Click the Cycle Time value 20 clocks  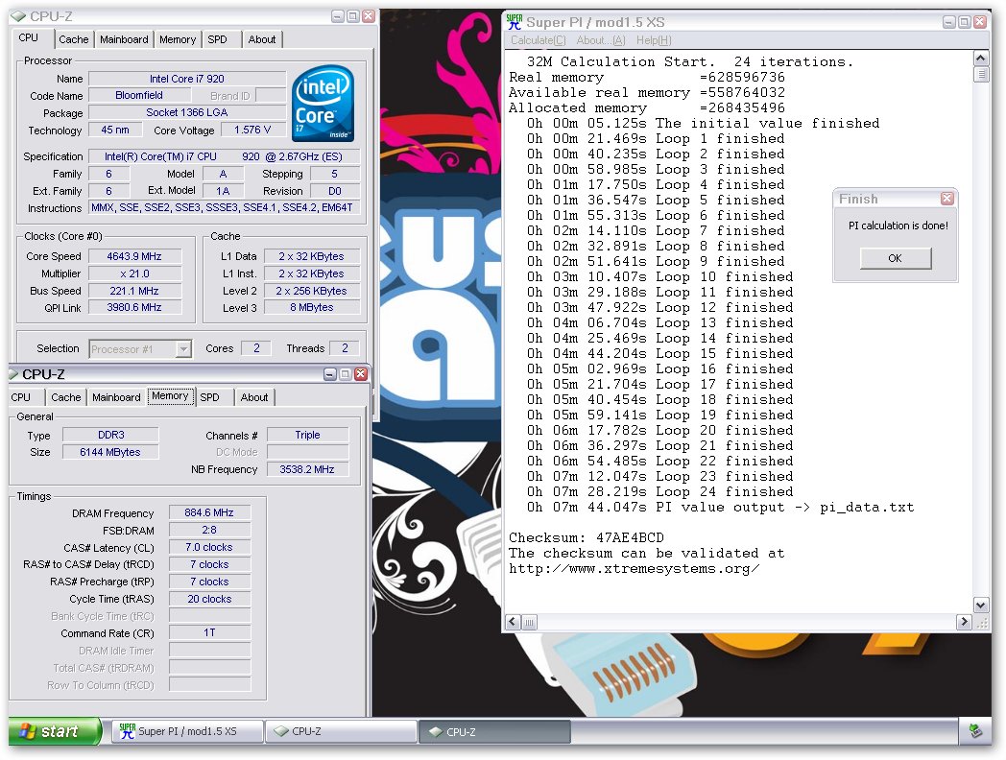[209, 599]
